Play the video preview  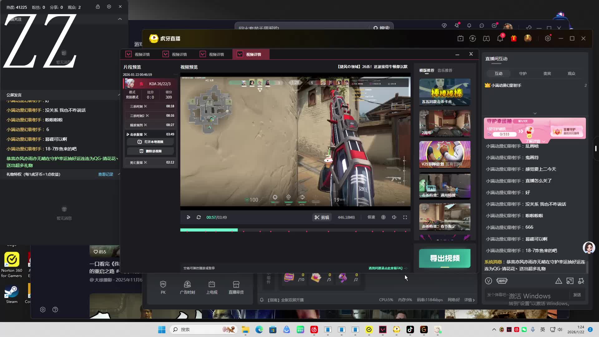tap(188, 217)
